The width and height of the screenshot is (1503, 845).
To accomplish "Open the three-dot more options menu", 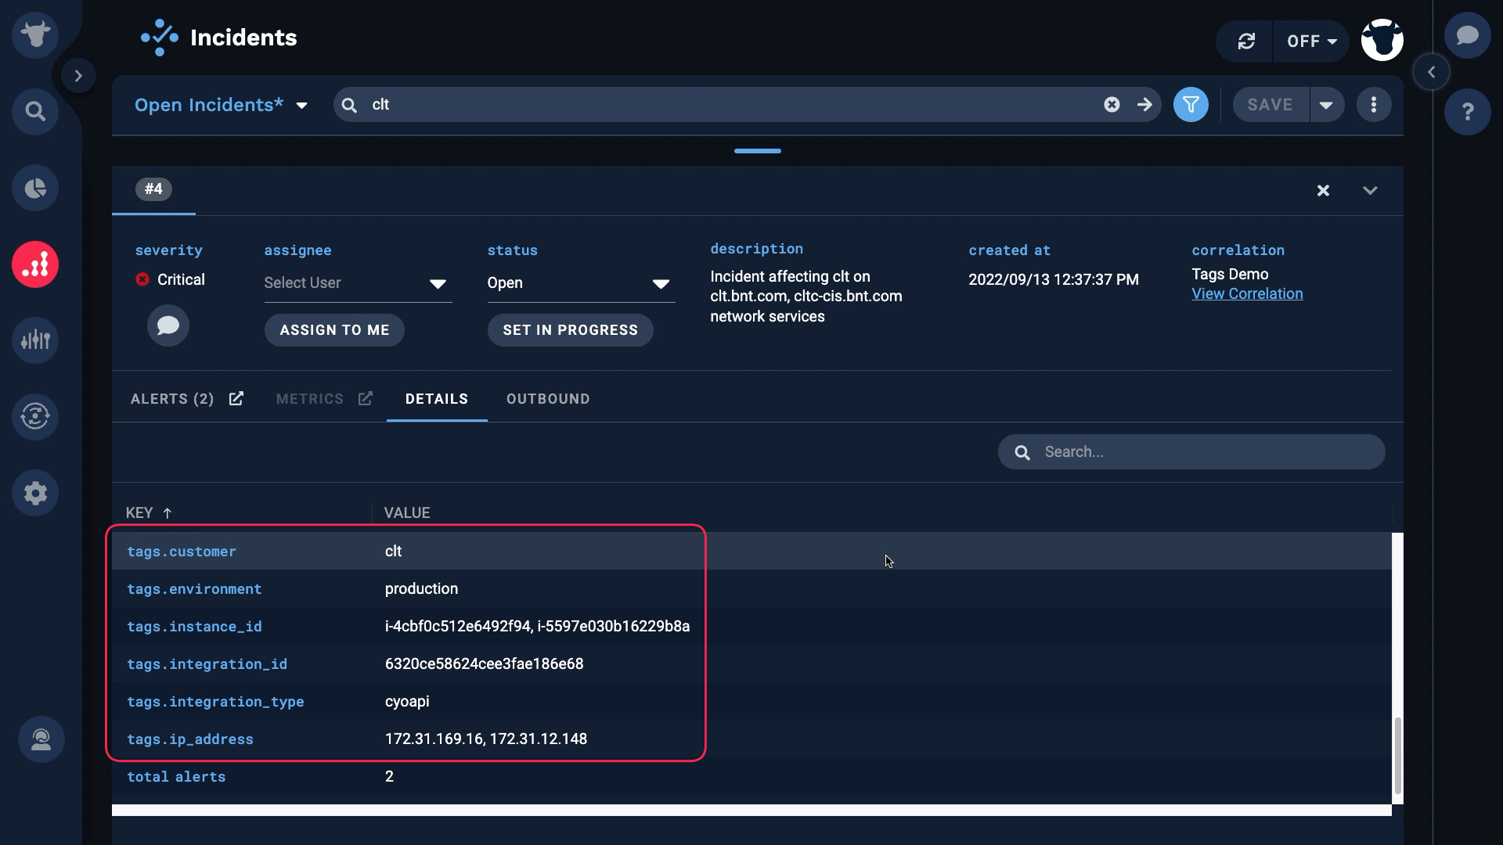I will (1374, 105).
